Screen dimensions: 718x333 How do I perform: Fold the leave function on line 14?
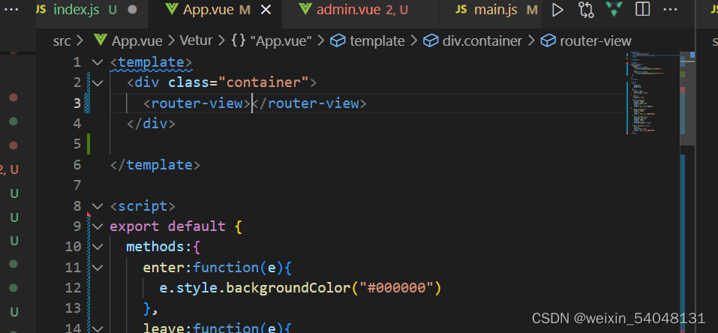coord(98,328)
